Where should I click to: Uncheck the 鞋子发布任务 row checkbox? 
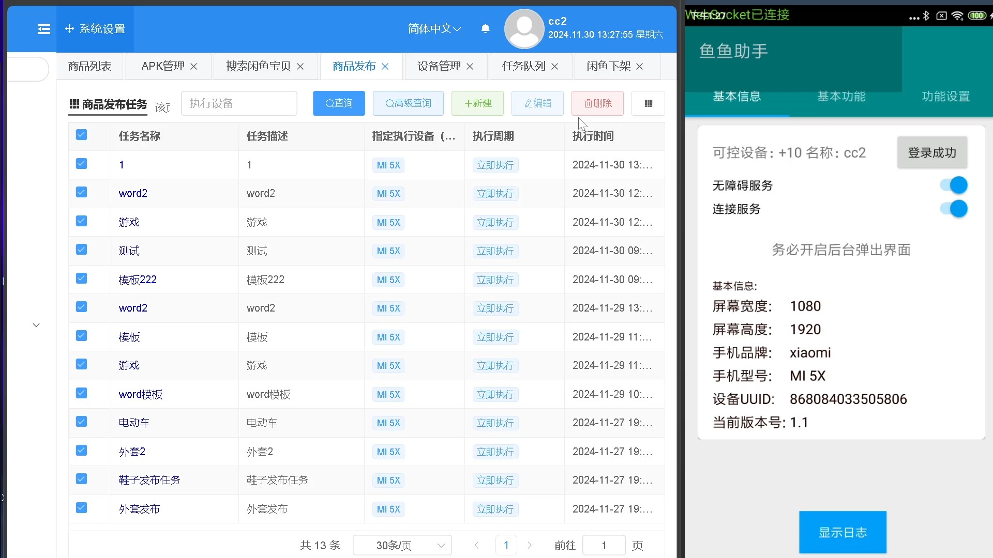(81, 479)
